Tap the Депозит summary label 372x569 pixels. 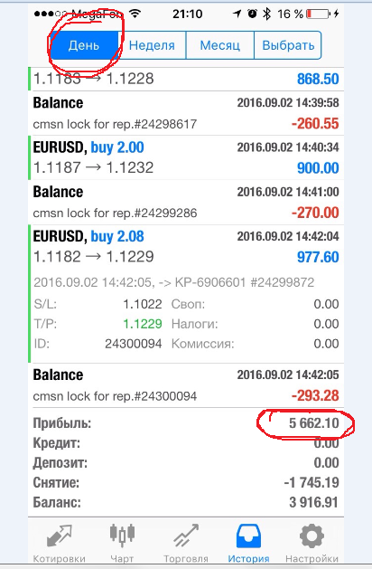(60, 463)
